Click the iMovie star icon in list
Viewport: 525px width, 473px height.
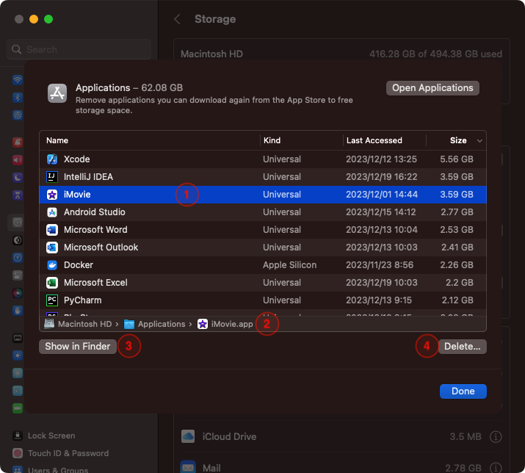pos(52,195)
